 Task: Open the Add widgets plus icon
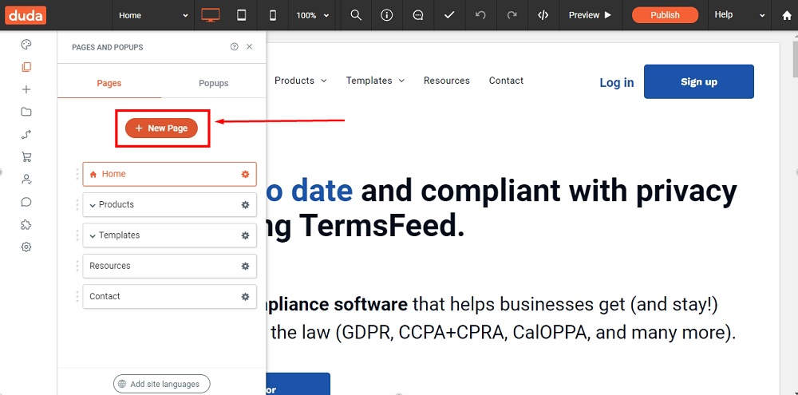point(26,89)
